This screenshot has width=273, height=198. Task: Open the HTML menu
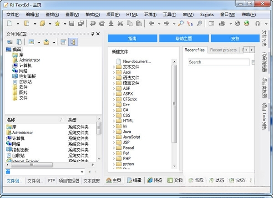click(132, 15)
